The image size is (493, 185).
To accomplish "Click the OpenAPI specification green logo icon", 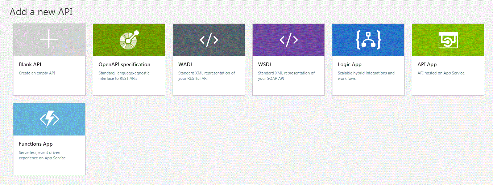I will pyautogui.click(x=129, y=40).
